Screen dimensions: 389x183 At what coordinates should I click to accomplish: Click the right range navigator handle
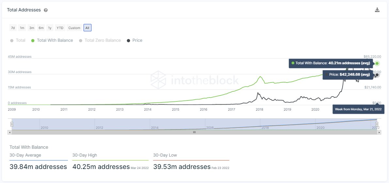[x=377, y=124]
